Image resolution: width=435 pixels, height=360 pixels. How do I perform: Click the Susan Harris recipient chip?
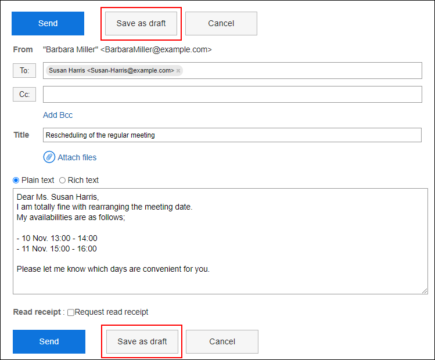[114, 70]
